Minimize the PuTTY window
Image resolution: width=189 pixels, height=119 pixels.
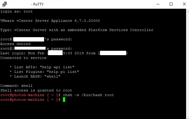[158, 4]
